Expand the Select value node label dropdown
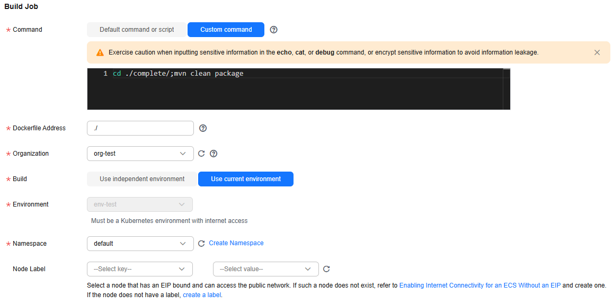613x304 pixels. tap(266, 269)
